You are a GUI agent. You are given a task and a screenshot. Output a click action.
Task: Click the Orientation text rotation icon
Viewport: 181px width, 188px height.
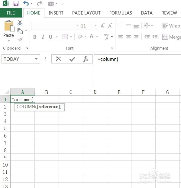[x=147, y=25]
